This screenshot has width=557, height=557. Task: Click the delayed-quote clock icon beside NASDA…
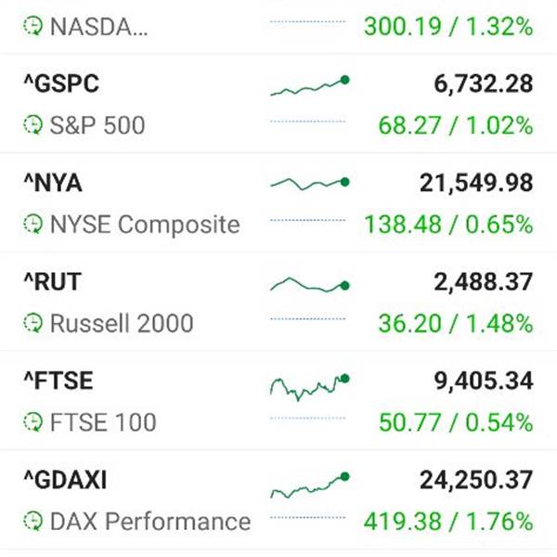point(33,26)
